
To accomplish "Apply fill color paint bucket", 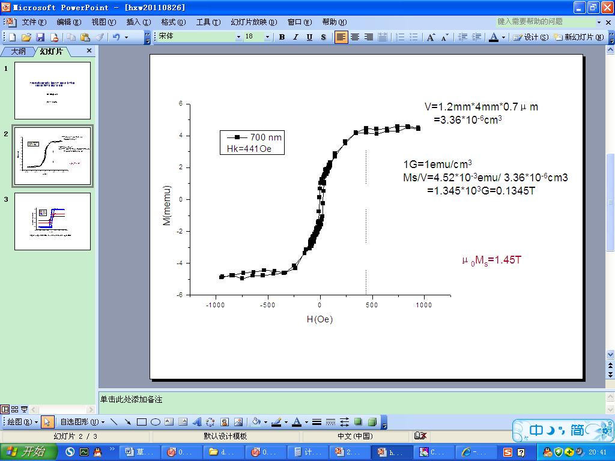I will point(256,422).
